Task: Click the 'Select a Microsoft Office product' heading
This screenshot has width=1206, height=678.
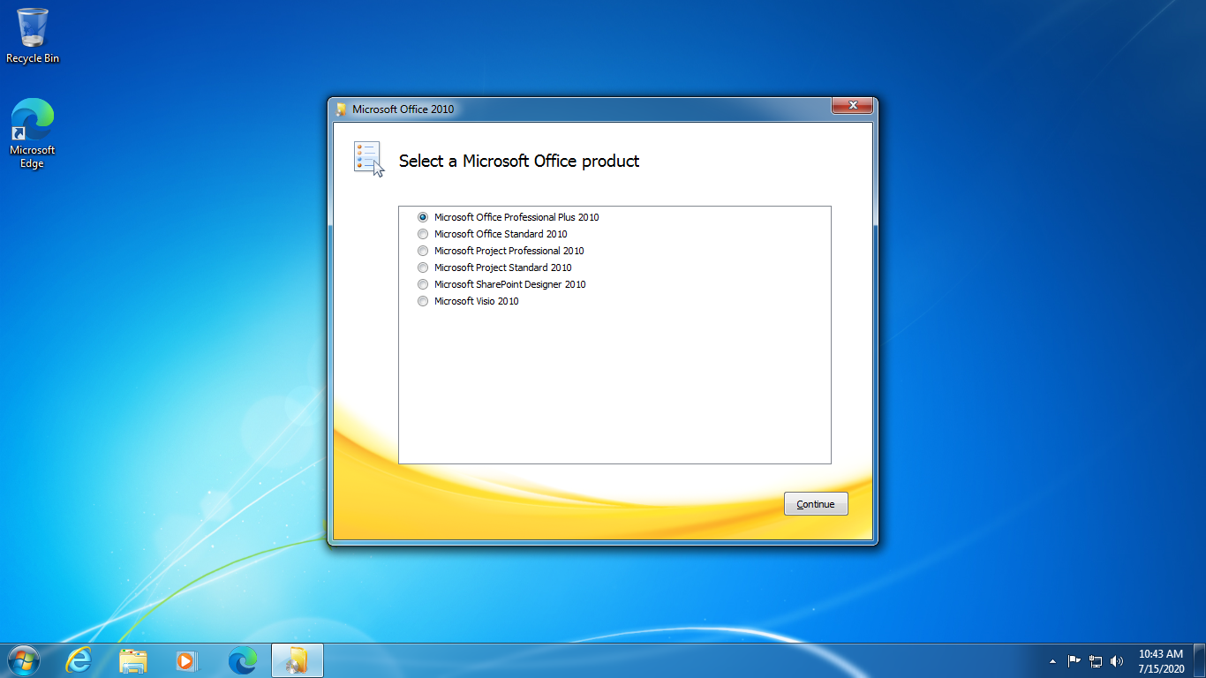Action: click(519, 161)
